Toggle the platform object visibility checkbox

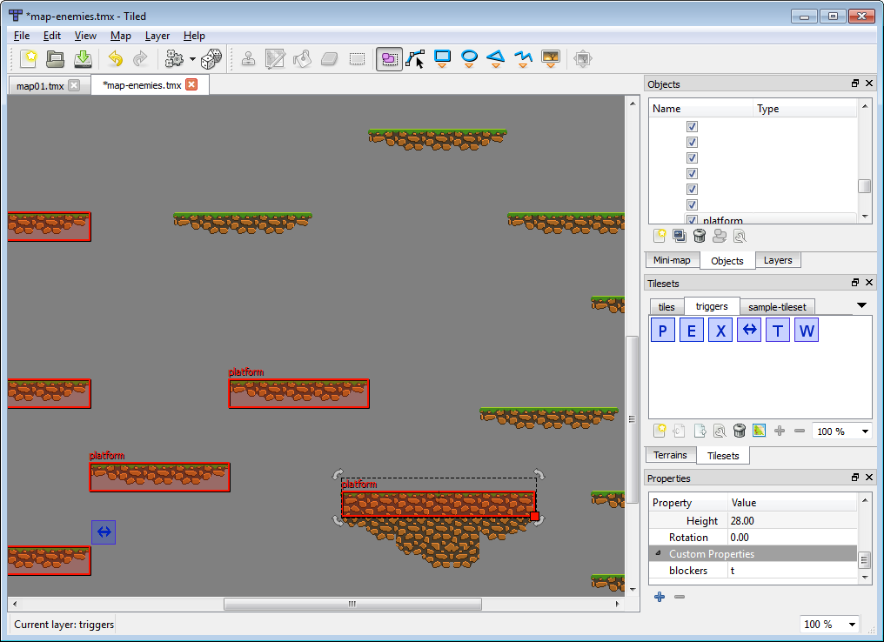pos(692,220)
